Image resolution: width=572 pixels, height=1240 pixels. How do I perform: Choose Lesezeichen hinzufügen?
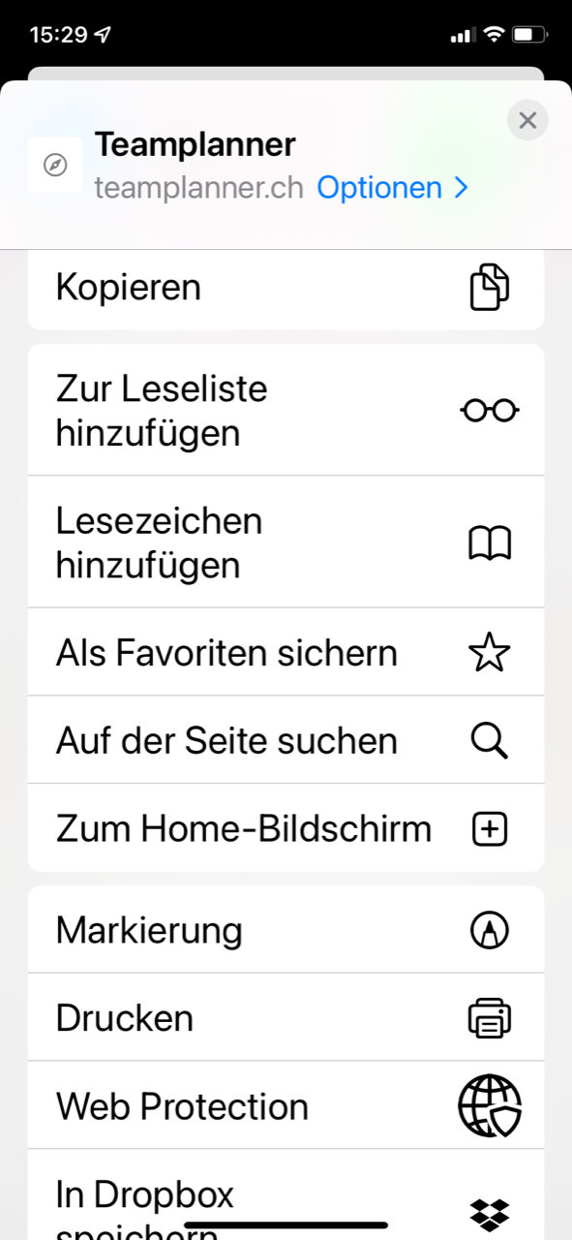(286, 542)
